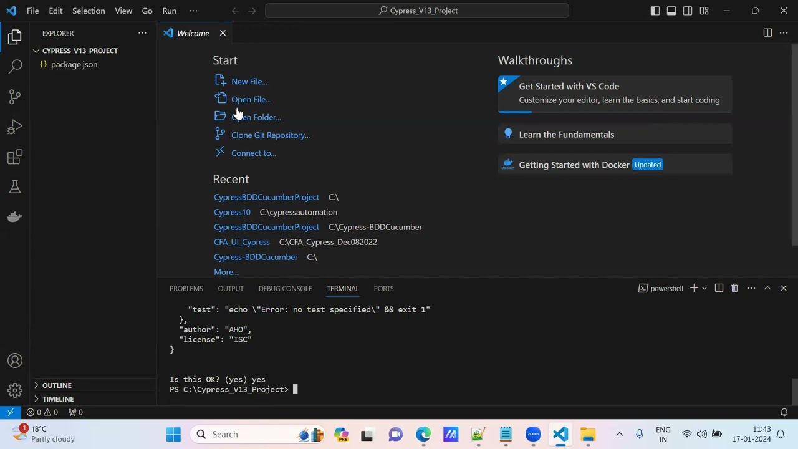
Task: Open terminal panel More Actions ellipsis
Action: [x=751, y=288]
